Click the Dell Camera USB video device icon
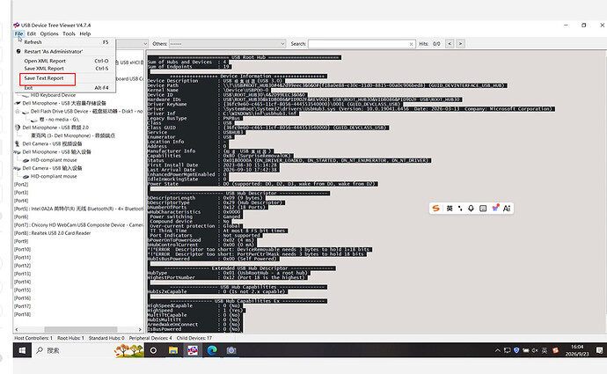 [17, 143]
